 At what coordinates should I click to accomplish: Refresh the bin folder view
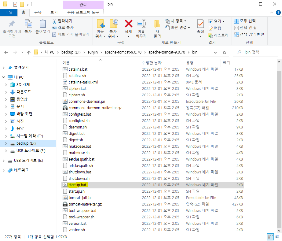click(x=225, y=52)
